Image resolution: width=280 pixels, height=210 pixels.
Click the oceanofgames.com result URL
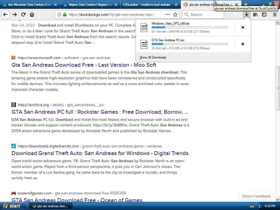pos(72,193)
